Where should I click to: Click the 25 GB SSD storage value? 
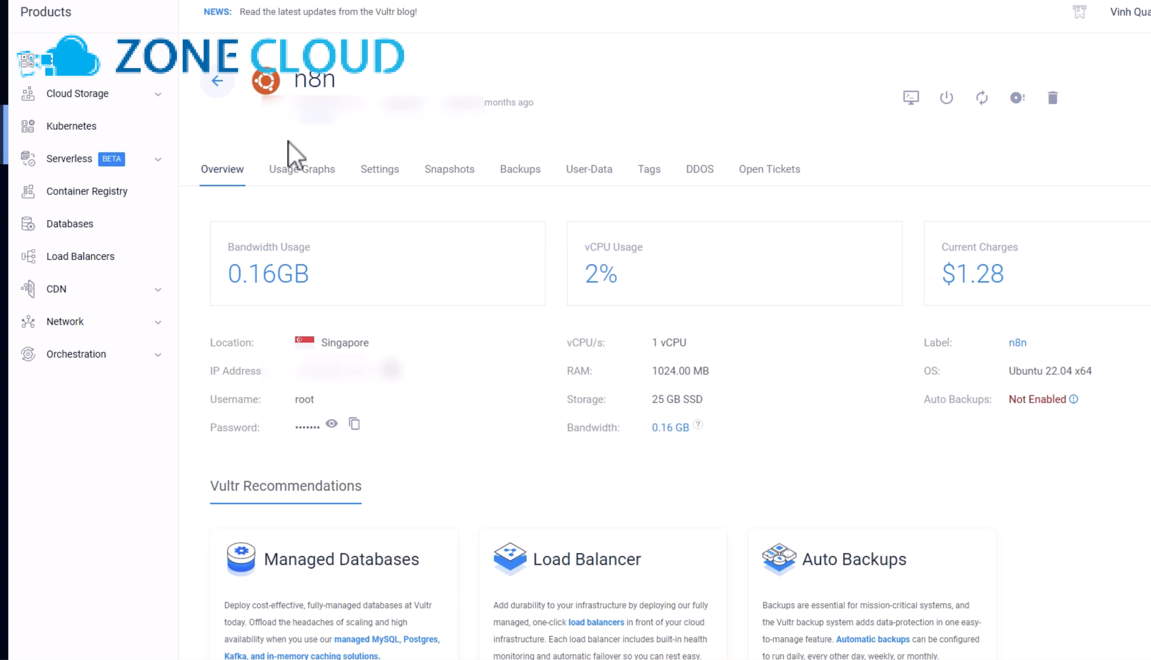coord(677,399)
